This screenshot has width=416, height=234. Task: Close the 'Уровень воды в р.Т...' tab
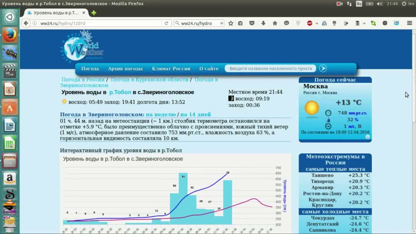(x=84, y=13)
